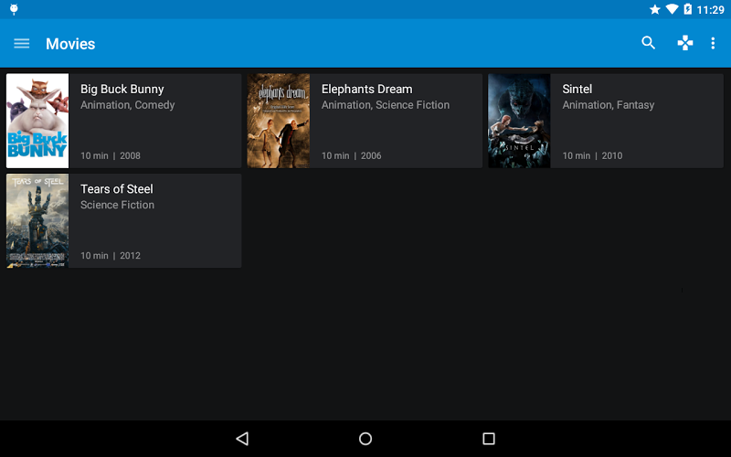Tap the Movies heading in toolbar
731x457 pixels.
pyautogui.click(x=70, y=44)
